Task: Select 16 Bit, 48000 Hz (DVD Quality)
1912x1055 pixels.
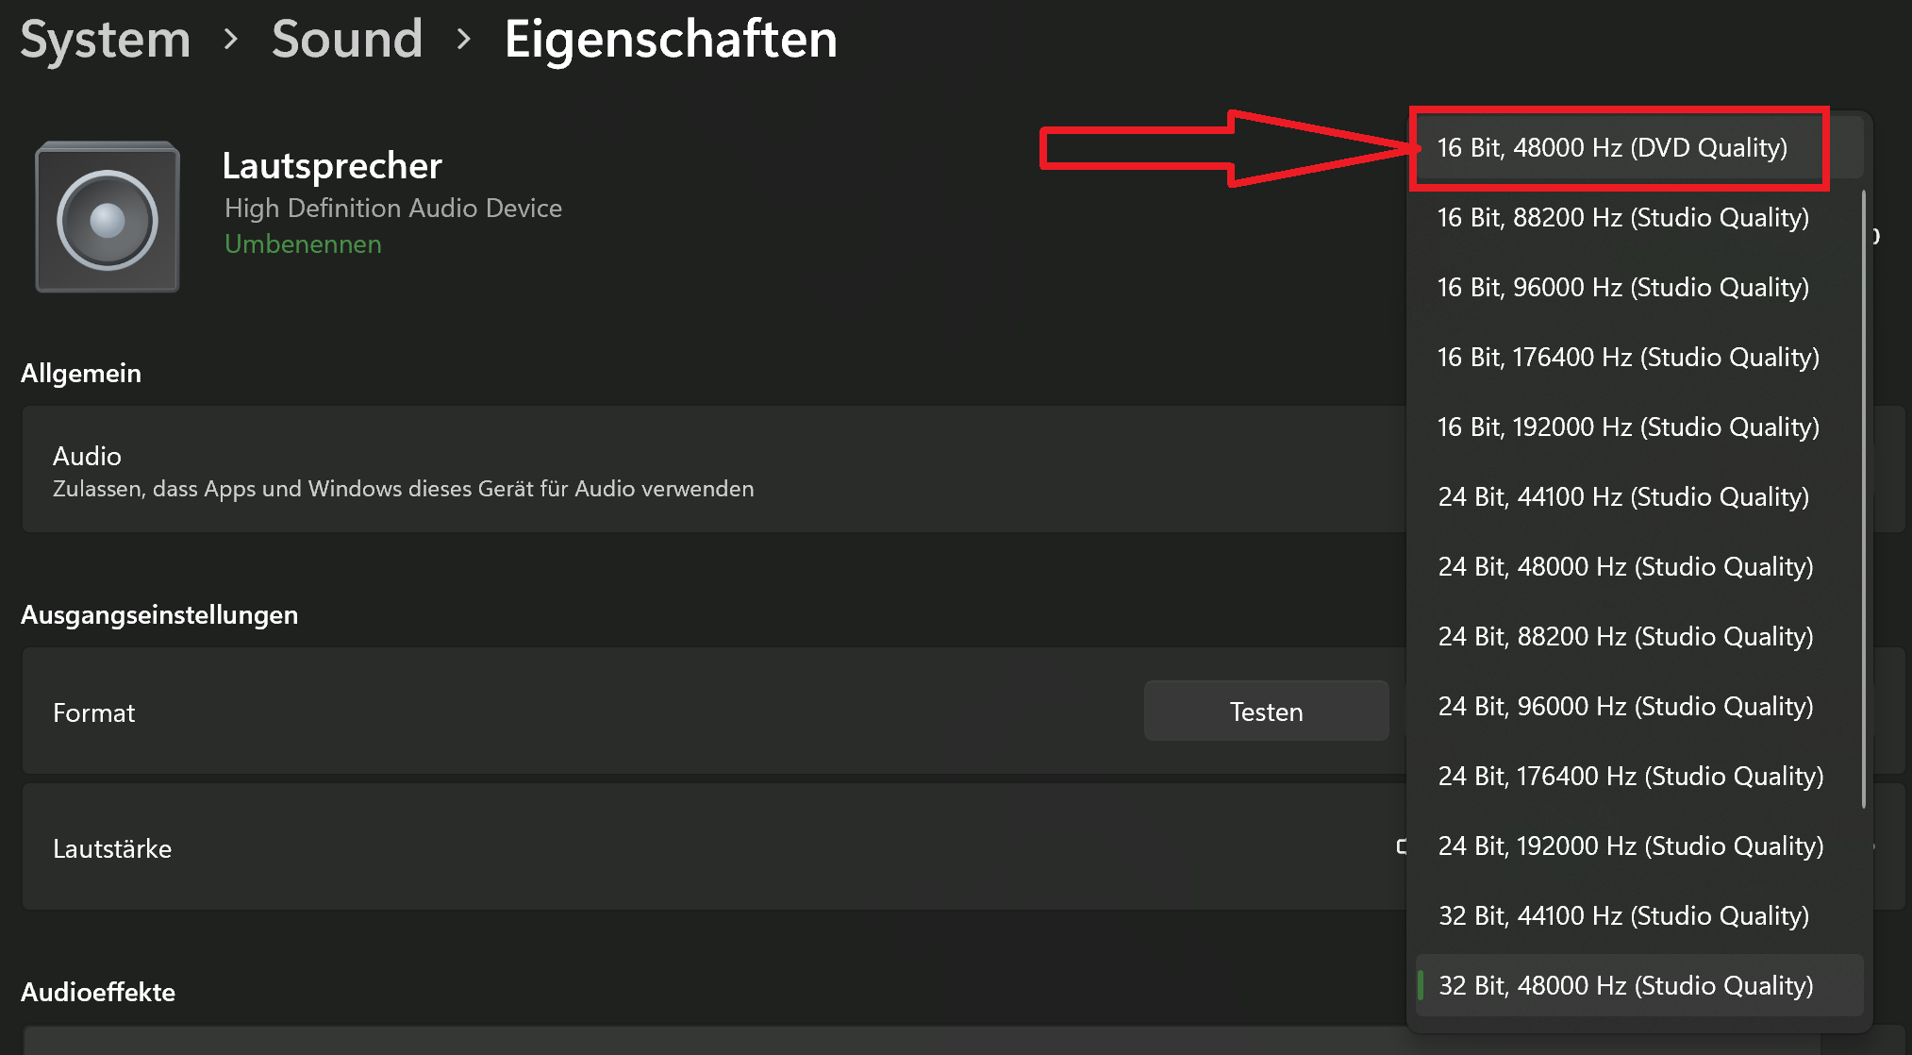Action: (x=1612, y=148)
